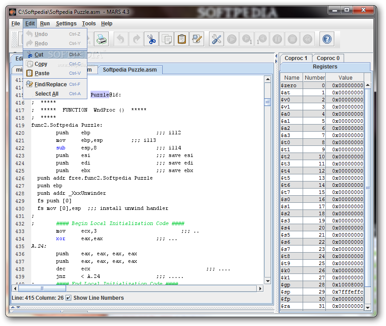Choose Cut from the Edit menu
The width and height of the screenshot is (386, 326).
pos(55,55)
